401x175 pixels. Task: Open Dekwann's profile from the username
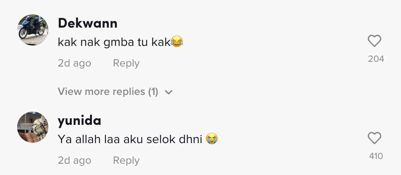tap(88, 23)
